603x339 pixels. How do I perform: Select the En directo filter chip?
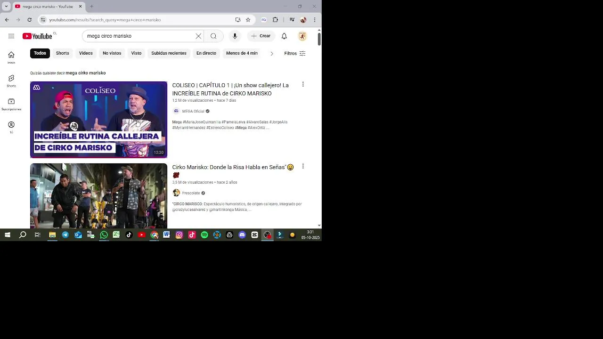(x=206, y=53)
